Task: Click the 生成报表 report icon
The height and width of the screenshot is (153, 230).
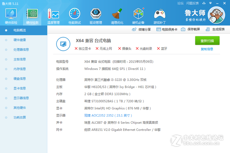Action: click(208, 30)
